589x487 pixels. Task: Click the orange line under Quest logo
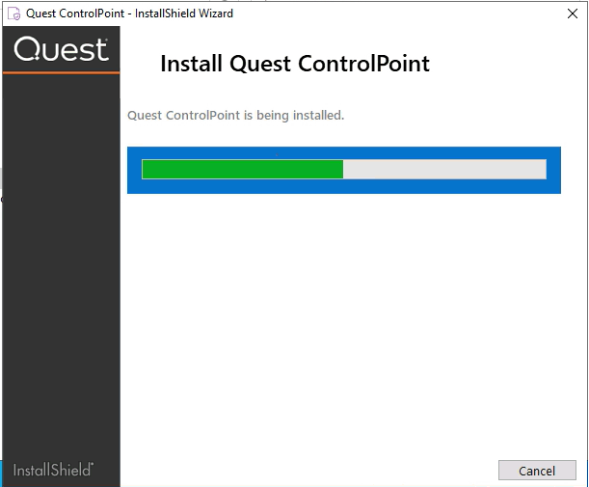[61, 72]
